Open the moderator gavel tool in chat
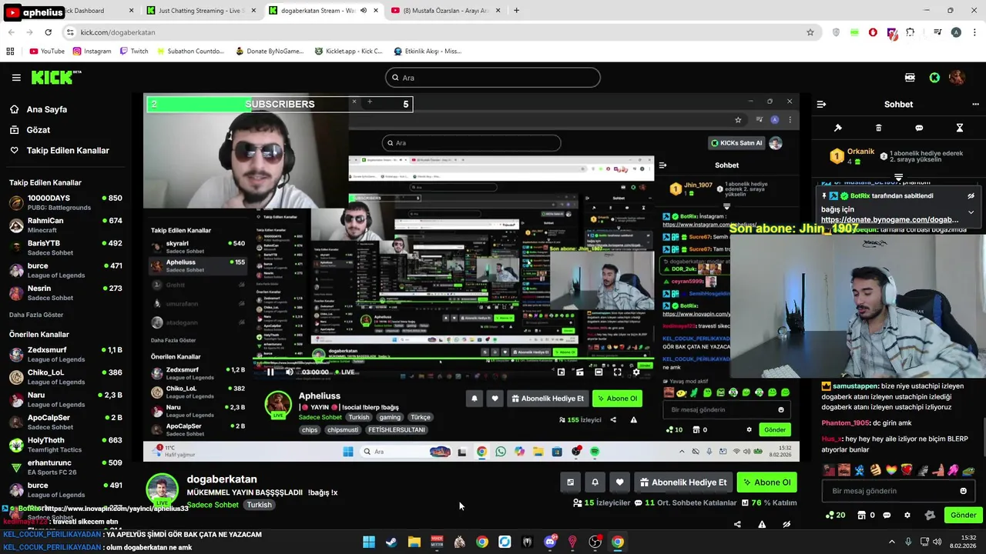Image resolution: width=986 pixels, height=554 pixels. point(838,128)
